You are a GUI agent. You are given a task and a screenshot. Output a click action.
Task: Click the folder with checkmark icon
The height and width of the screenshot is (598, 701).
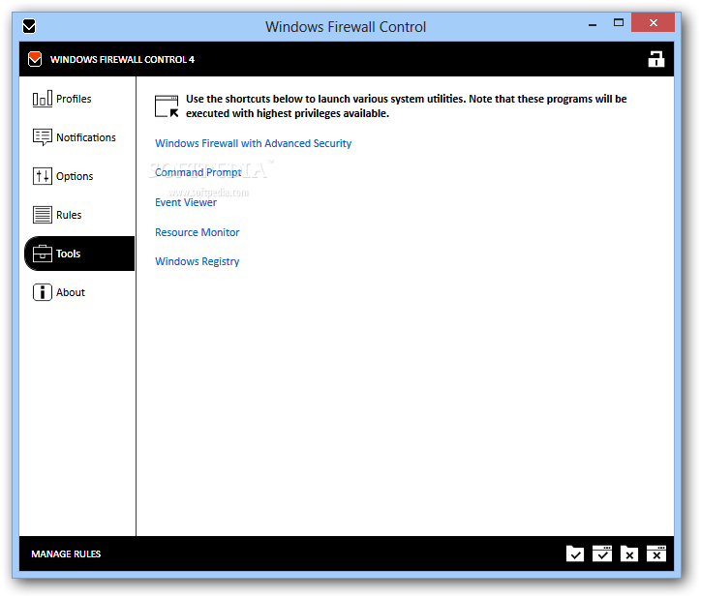click(575, 553)
